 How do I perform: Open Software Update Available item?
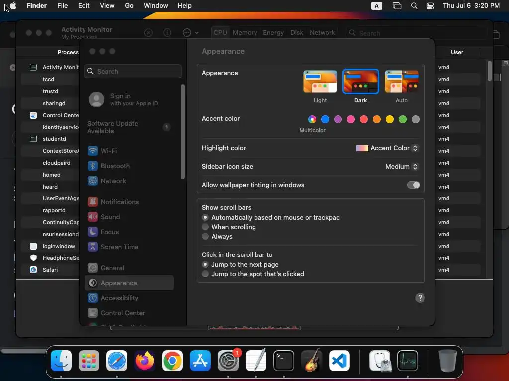[130, 127]
